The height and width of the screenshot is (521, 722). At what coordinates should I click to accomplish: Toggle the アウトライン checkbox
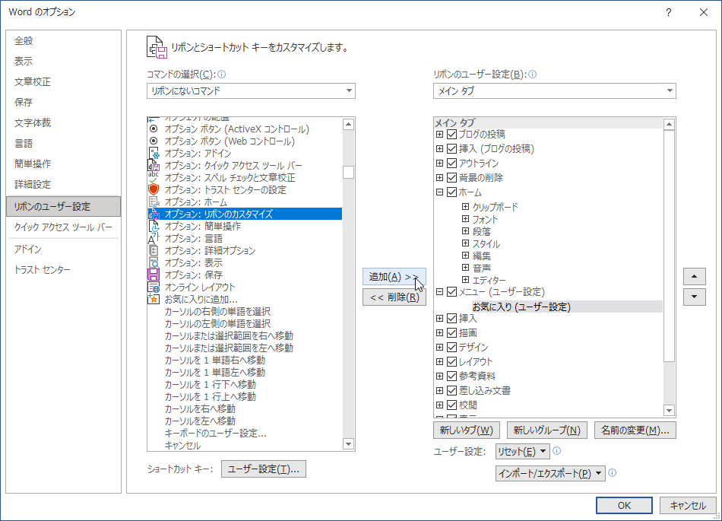click(451, 163)
